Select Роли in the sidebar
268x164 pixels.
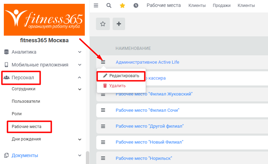(17, 114)
